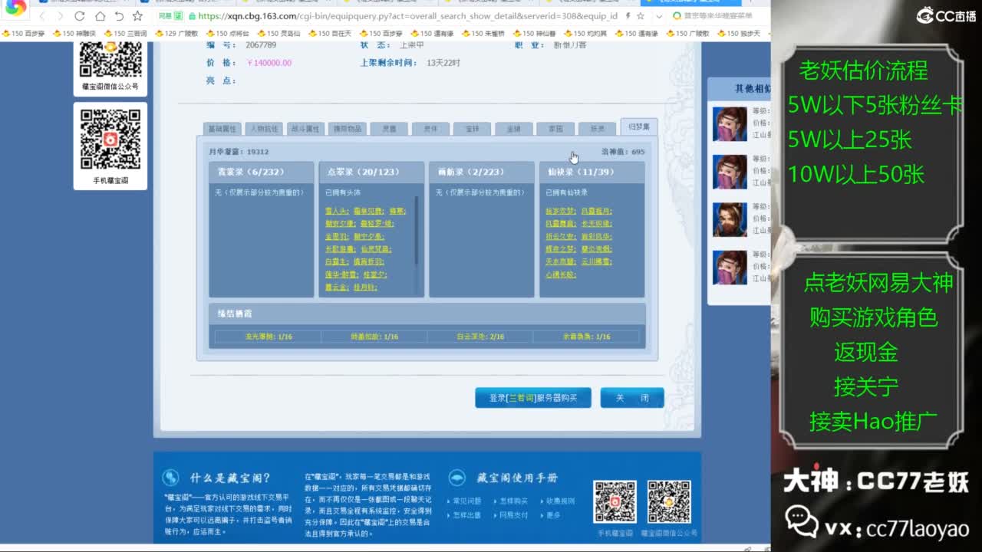Image resolution: width=982 pixels, height=552 pixels.
Task: Click the 白云深处: 2/16 cell
Action: 480,337
